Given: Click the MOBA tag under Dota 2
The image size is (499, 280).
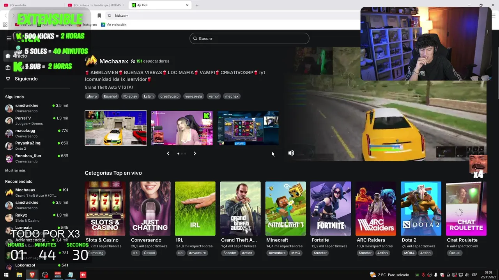Looking at the screenshot, I should coord(409,253).
